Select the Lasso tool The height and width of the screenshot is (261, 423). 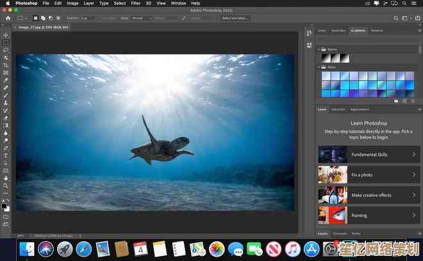coord(6,50)
